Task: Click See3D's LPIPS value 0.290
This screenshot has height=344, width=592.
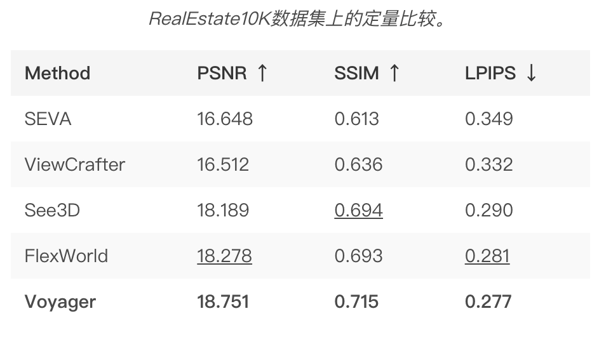Action: [489, 210]
